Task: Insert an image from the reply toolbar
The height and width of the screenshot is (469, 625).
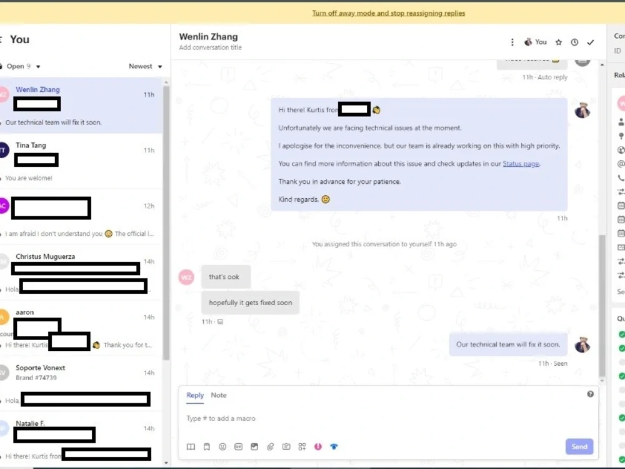Action: point(254,446)
